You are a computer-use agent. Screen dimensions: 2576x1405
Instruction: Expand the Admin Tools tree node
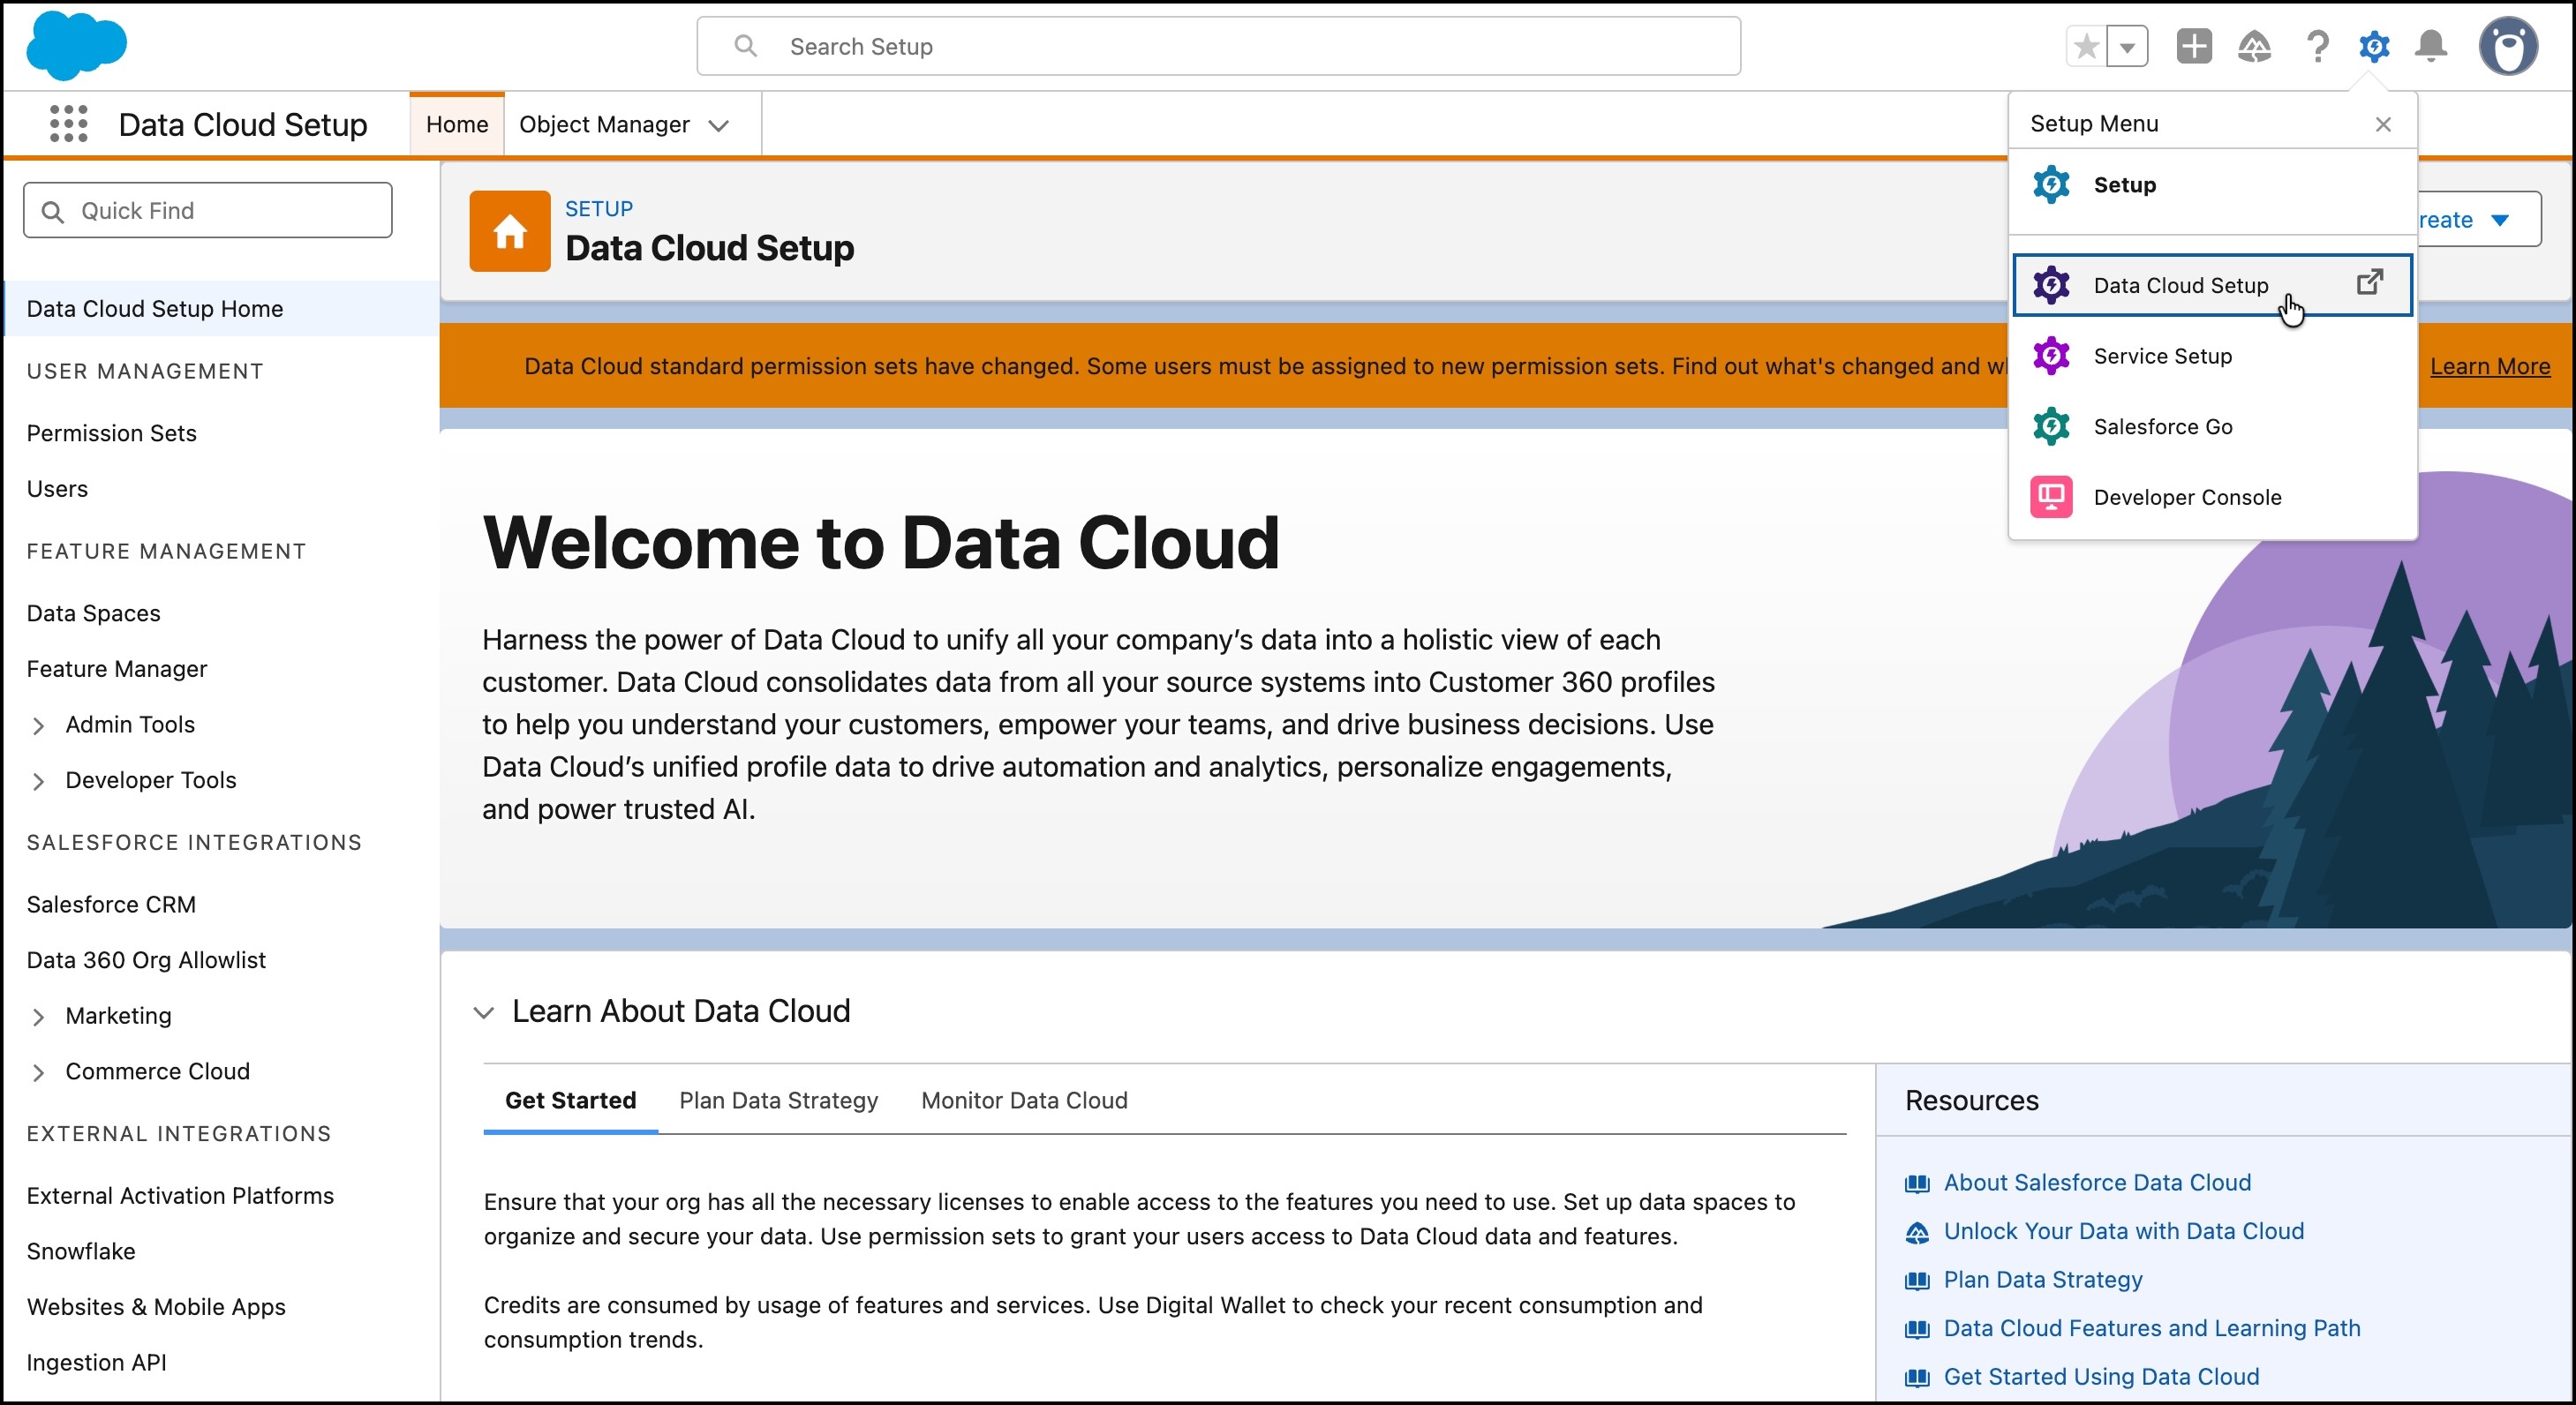point(38,726)
